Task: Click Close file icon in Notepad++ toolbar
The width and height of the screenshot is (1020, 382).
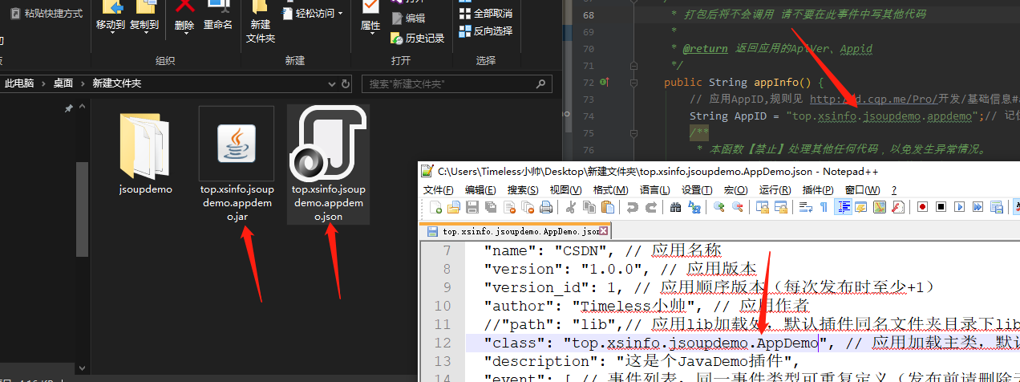Action: coord(509,207)
